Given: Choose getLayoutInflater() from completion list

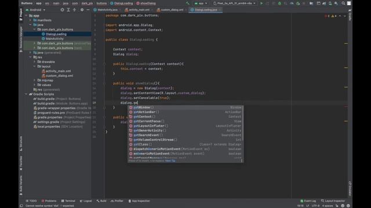Looking at the screenshot, I should tap(185, 126).
